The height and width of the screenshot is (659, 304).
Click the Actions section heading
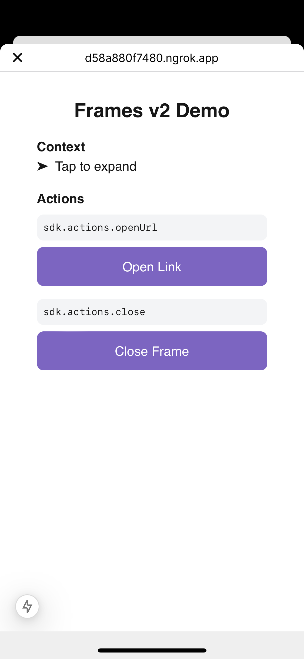(x=61, y=199)
